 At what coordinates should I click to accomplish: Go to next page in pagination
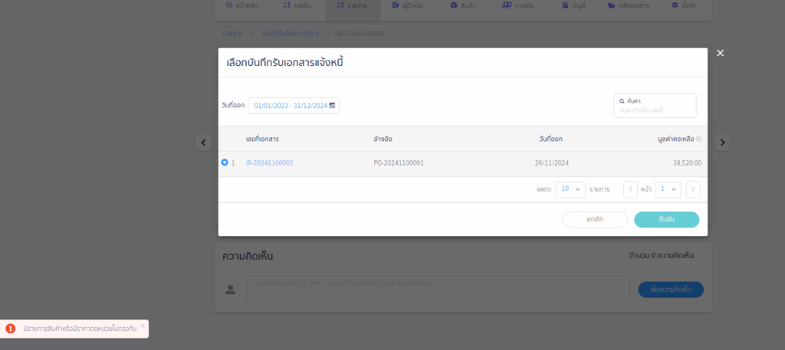tap(693, 189)
